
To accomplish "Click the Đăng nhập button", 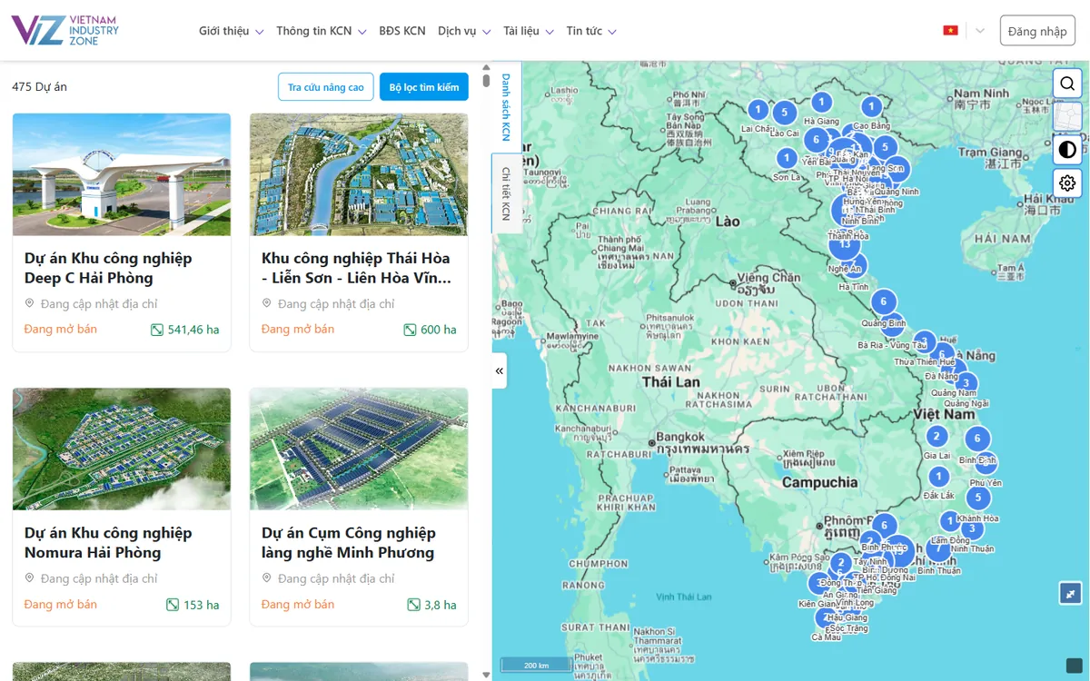I will click(x=1037, y=31).
